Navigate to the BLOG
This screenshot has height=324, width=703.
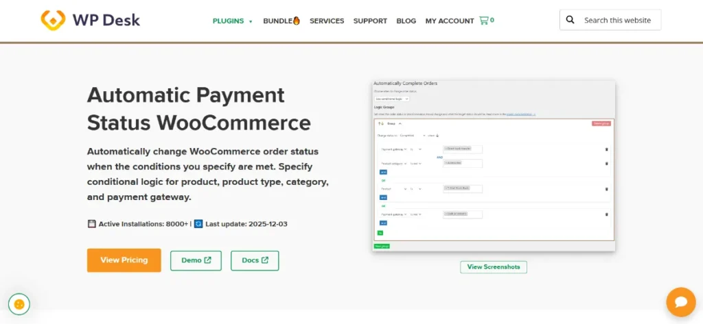(x=406, y=21)
